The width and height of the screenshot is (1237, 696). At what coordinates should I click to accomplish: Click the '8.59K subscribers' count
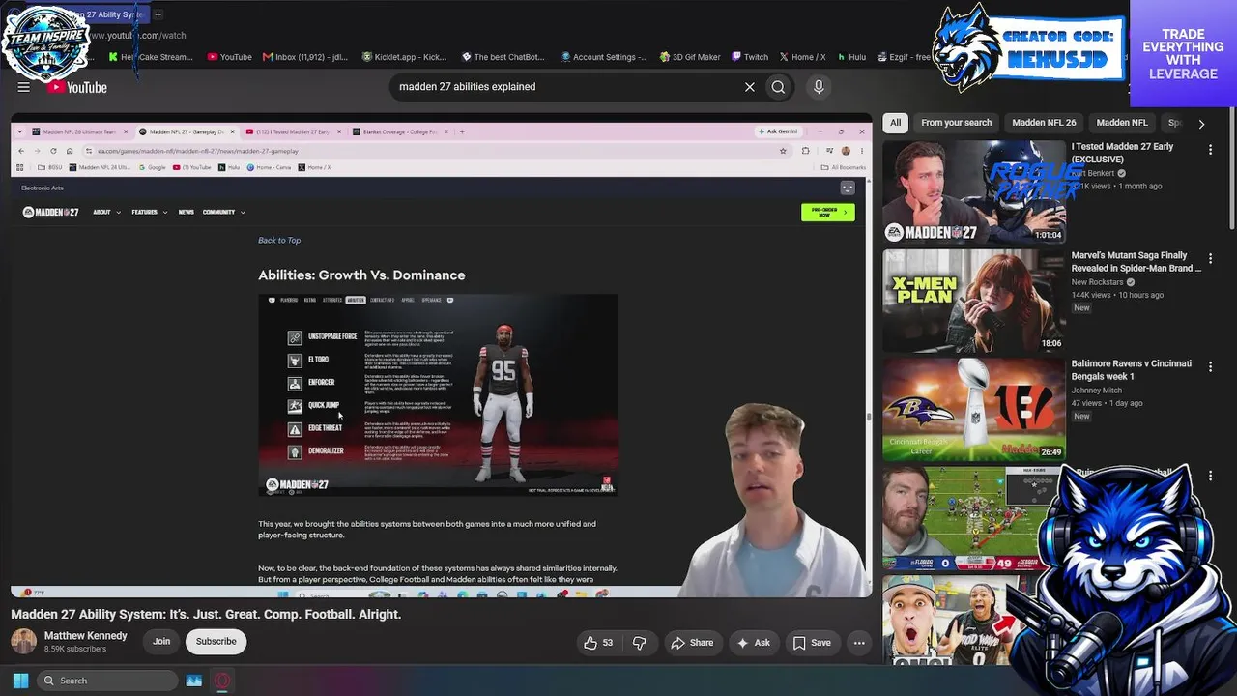coord(75,649)
